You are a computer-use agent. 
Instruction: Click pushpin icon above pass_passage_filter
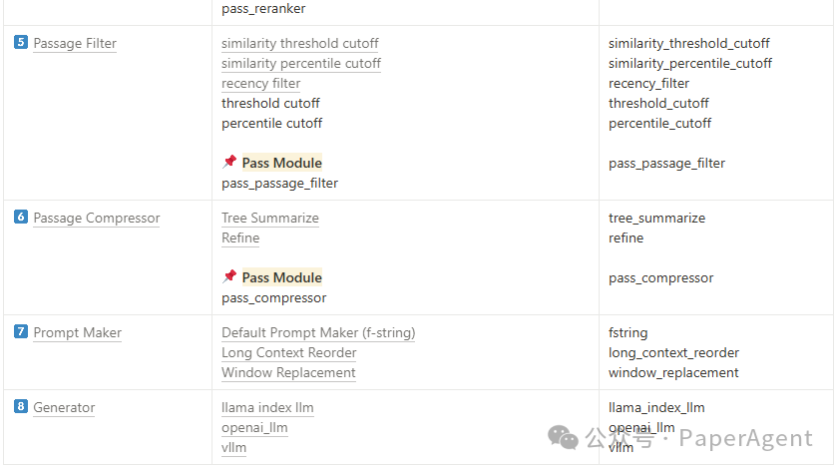coord(229,162)
